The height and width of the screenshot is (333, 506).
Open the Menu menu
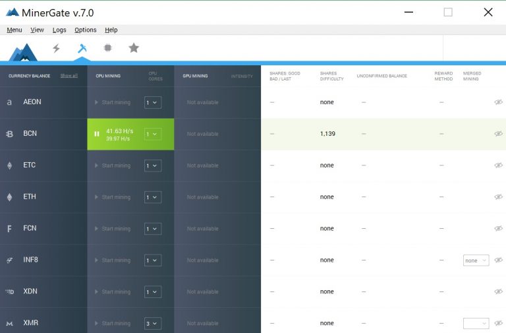tap(14, 30)
